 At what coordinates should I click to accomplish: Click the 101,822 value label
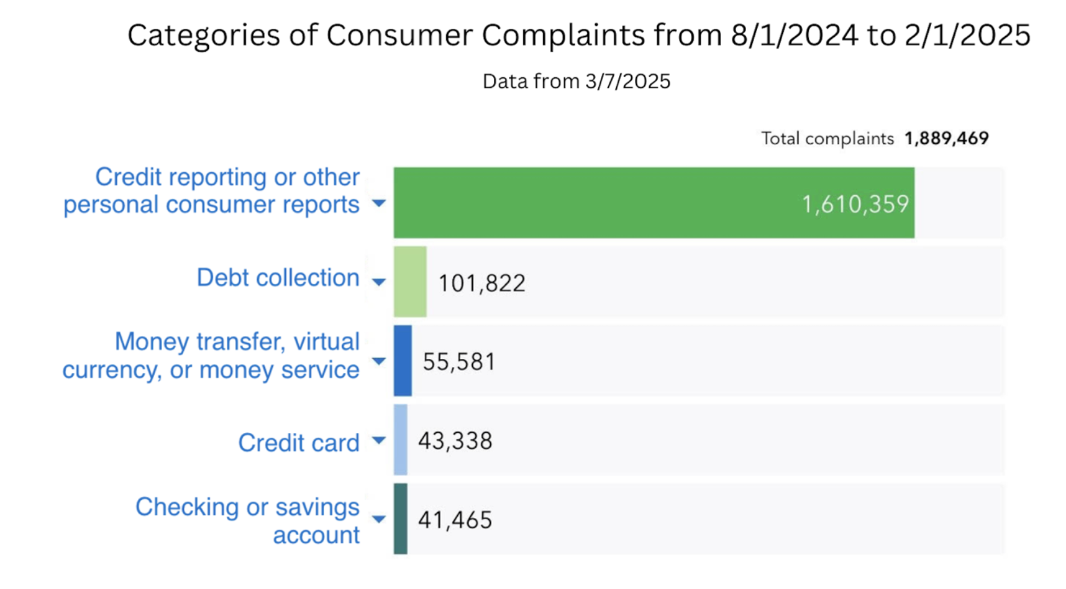pos(482,283)
